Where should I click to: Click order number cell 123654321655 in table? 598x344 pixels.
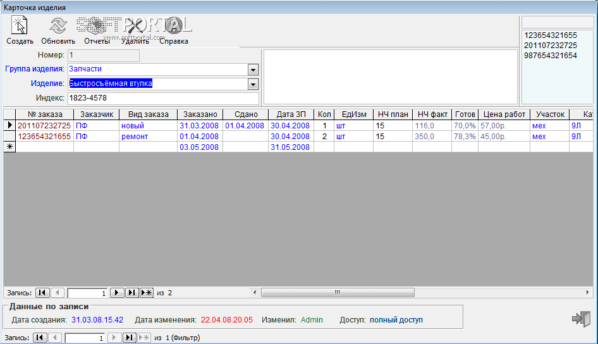pyautogui.click(x=44, y=136)
